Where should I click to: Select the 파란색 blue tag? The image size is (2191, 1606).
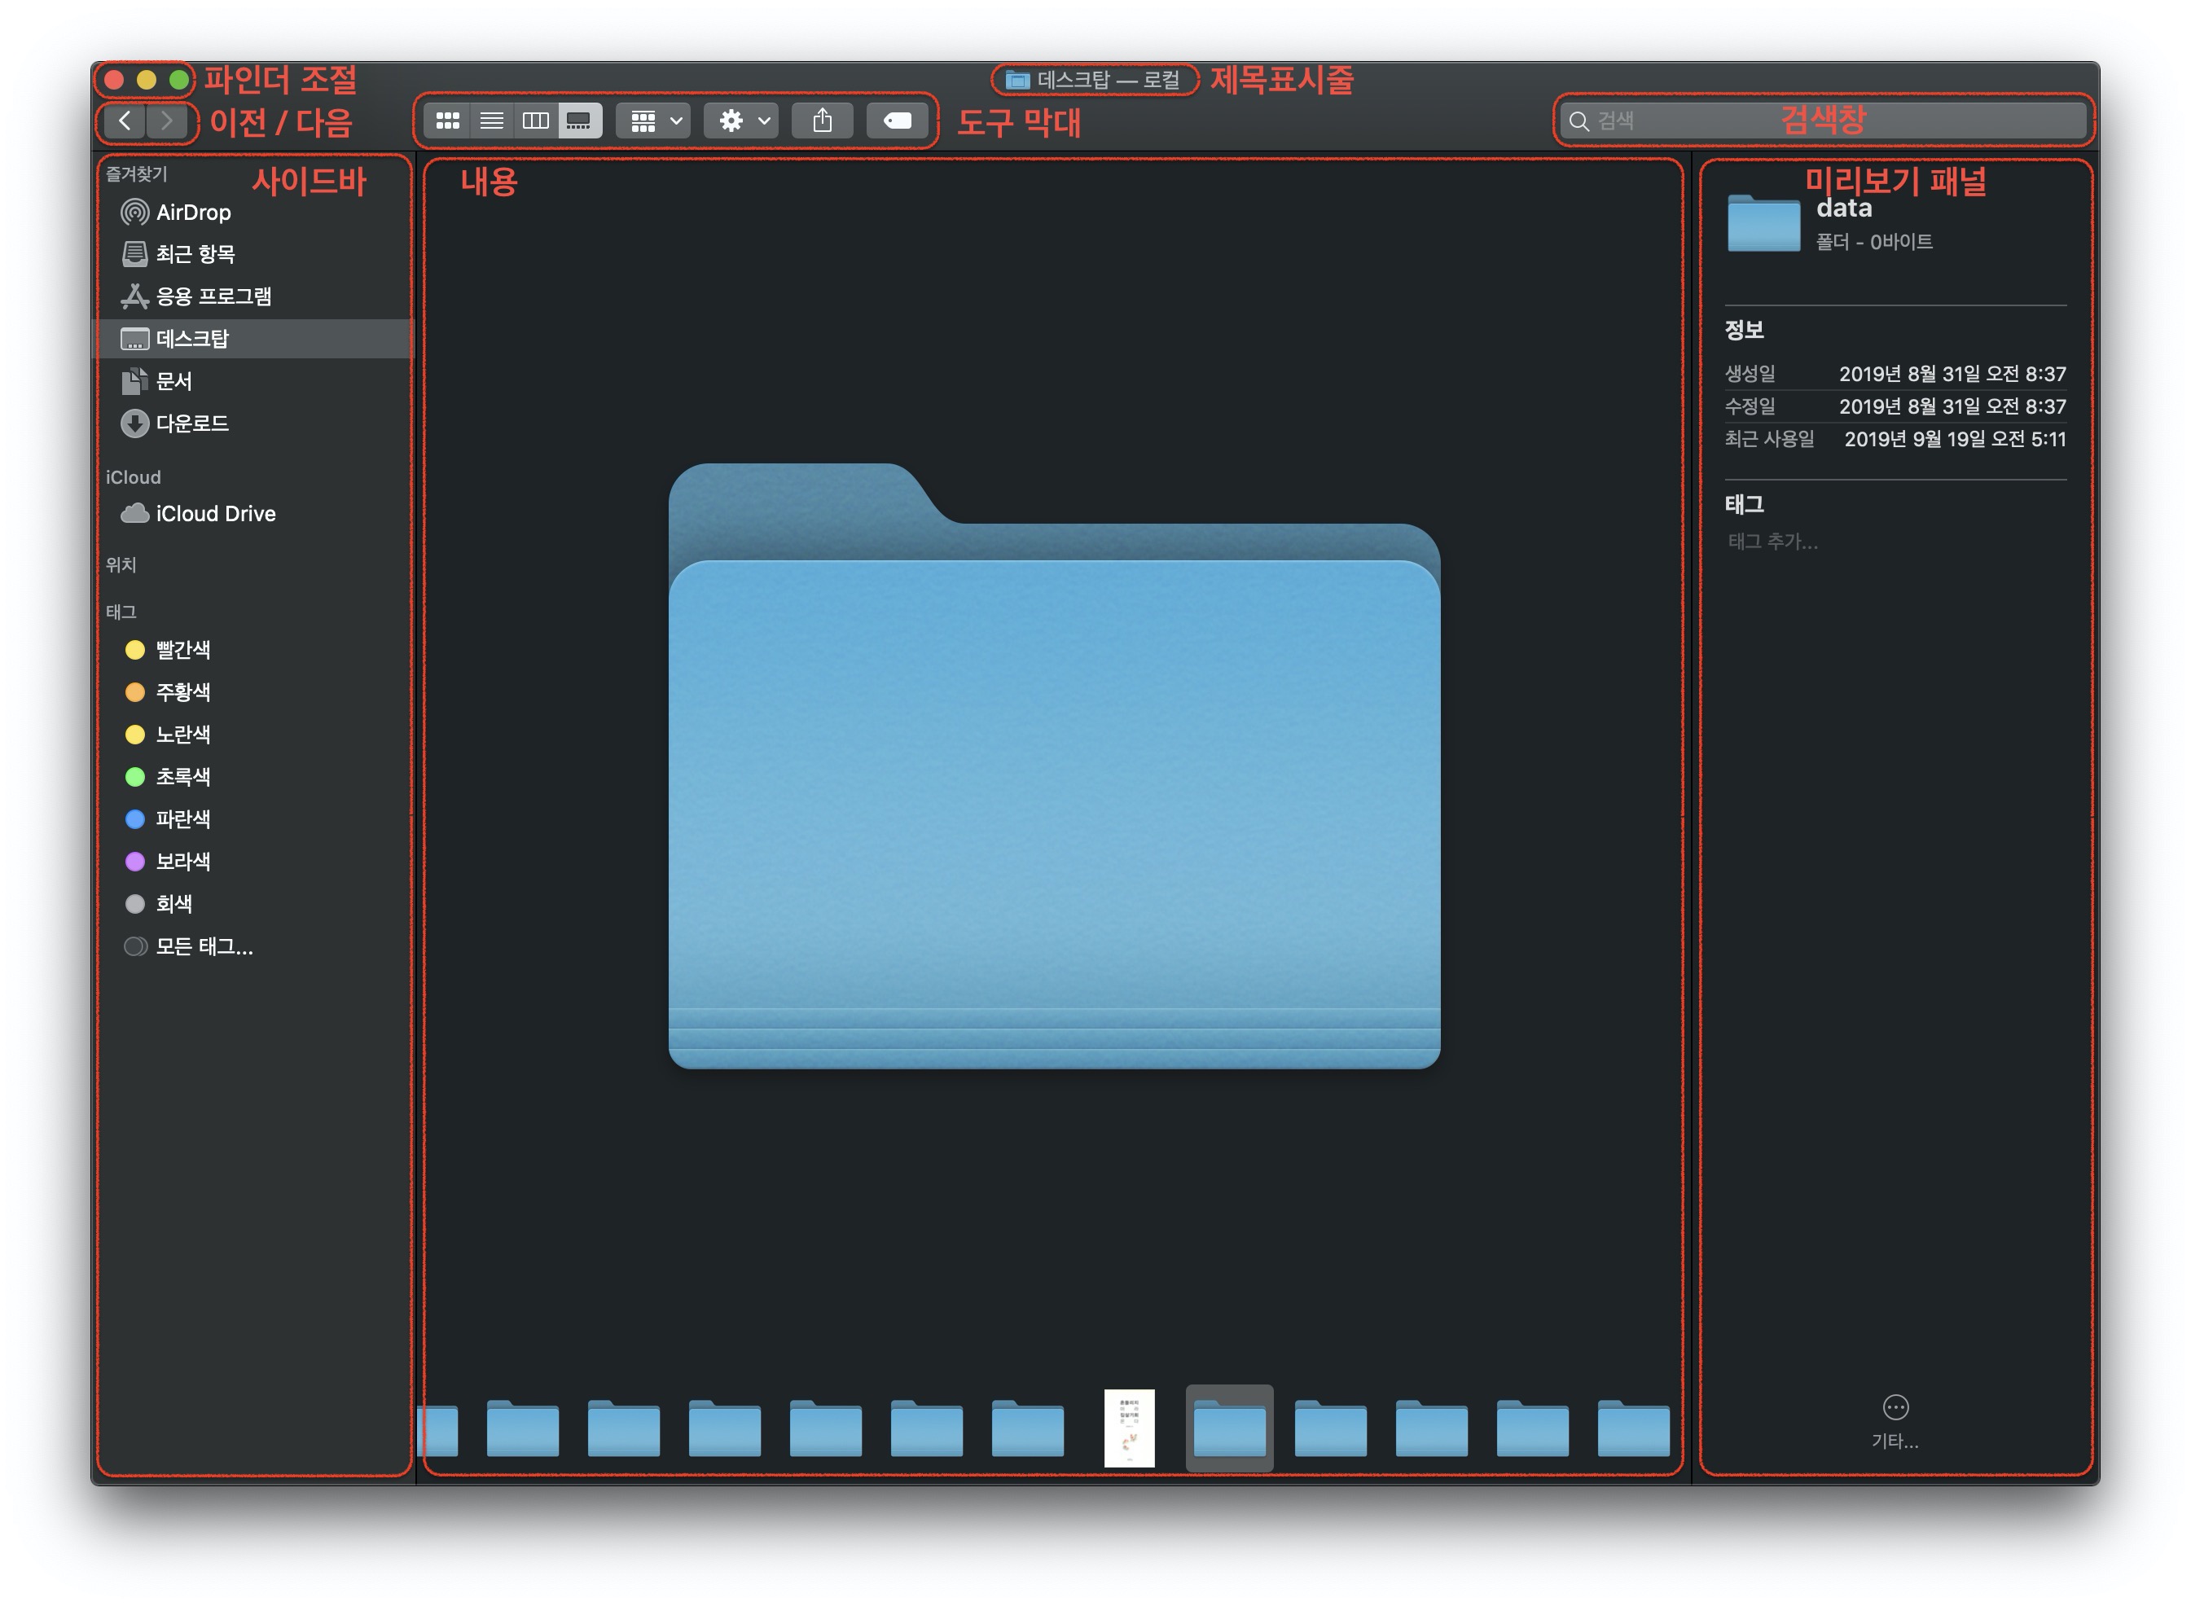[182, 818]
